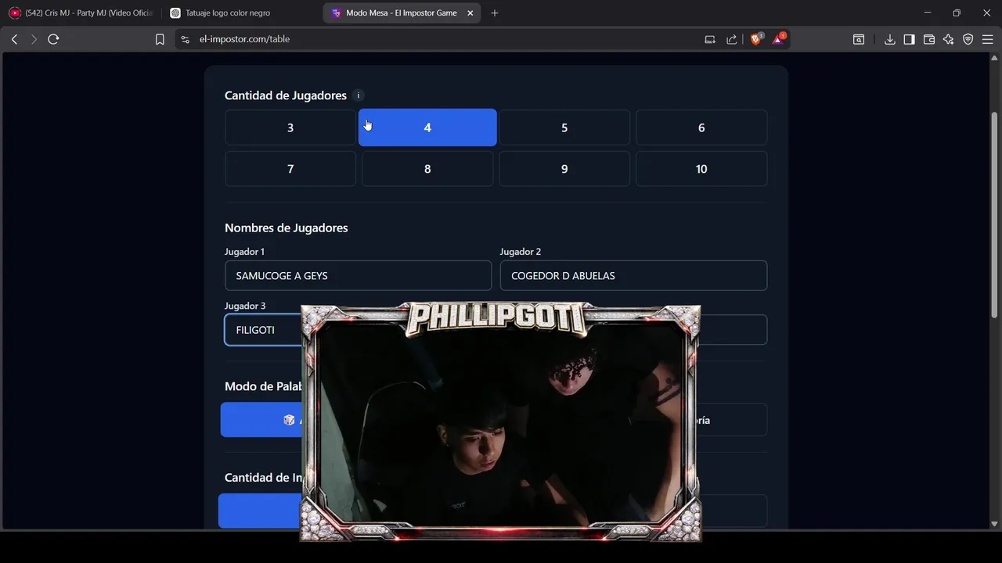
Task: Set player count to 5
Action: coord(564,127)
